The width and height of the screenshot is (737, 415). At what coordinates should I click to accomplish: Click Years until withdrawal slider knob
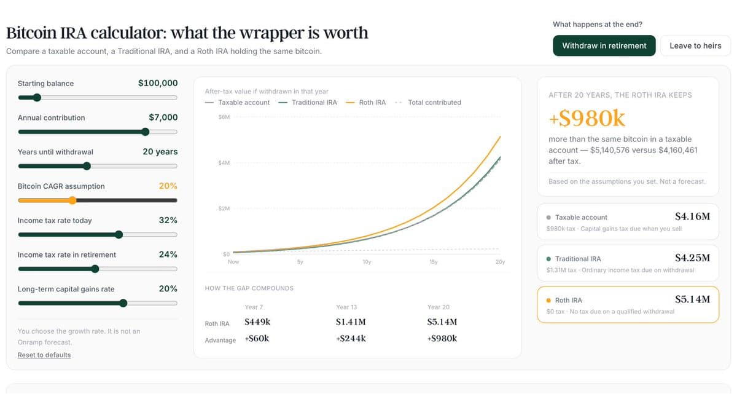click(87, 166)
